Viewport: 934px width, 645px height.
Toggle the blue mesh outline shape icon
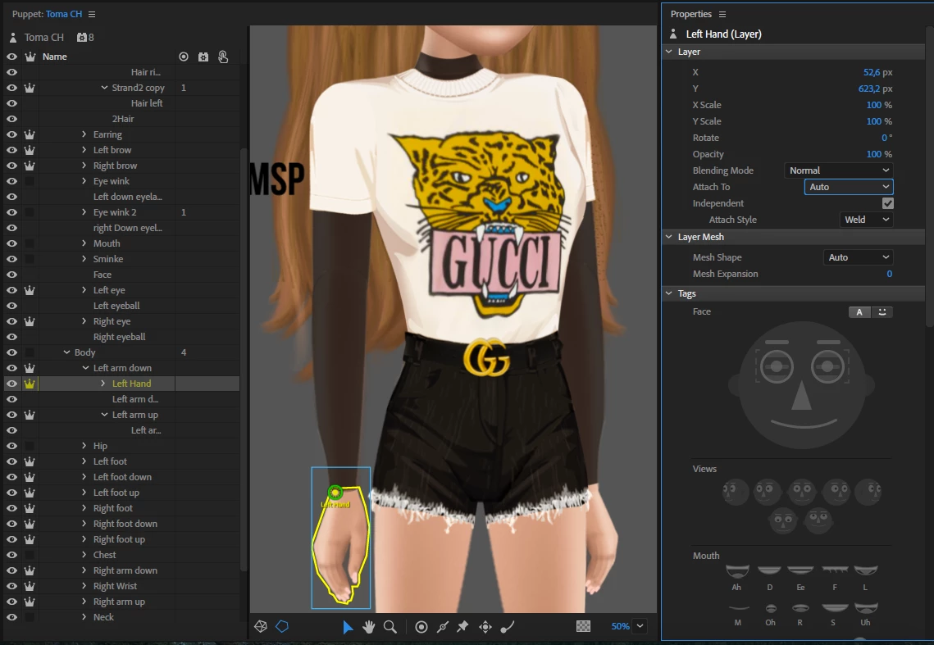(x=282, y=626)
